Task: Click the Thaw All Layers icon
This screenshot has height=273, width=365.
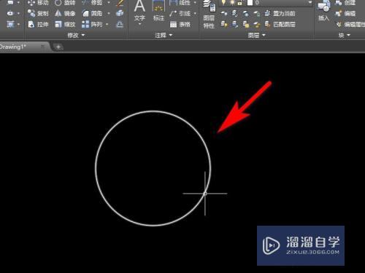Action: [246, 24]
